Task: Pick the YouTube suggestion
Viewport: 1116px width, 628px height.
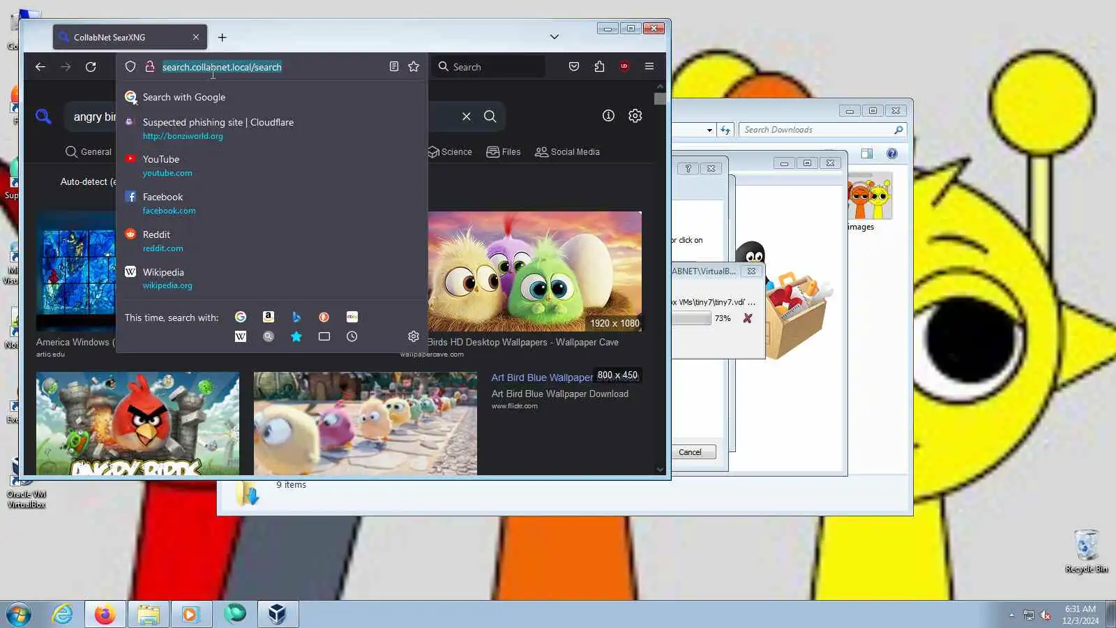Action: click(x=271, y=166)
